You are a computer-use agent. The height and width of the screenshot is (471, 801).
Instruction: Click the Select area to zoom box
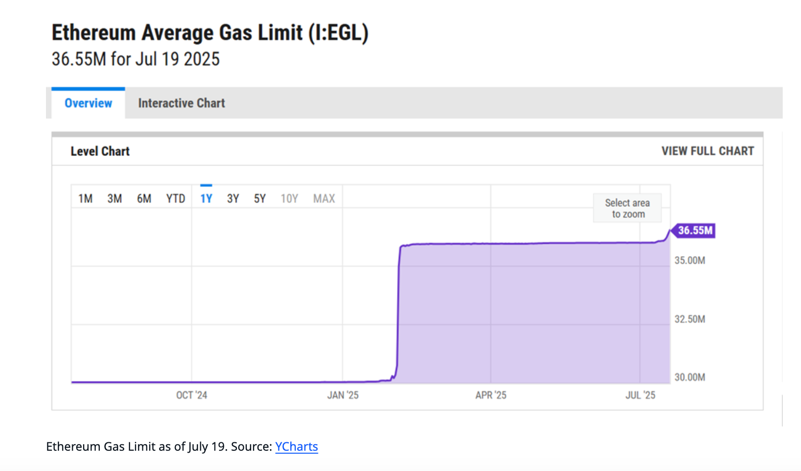click(627, 208)
